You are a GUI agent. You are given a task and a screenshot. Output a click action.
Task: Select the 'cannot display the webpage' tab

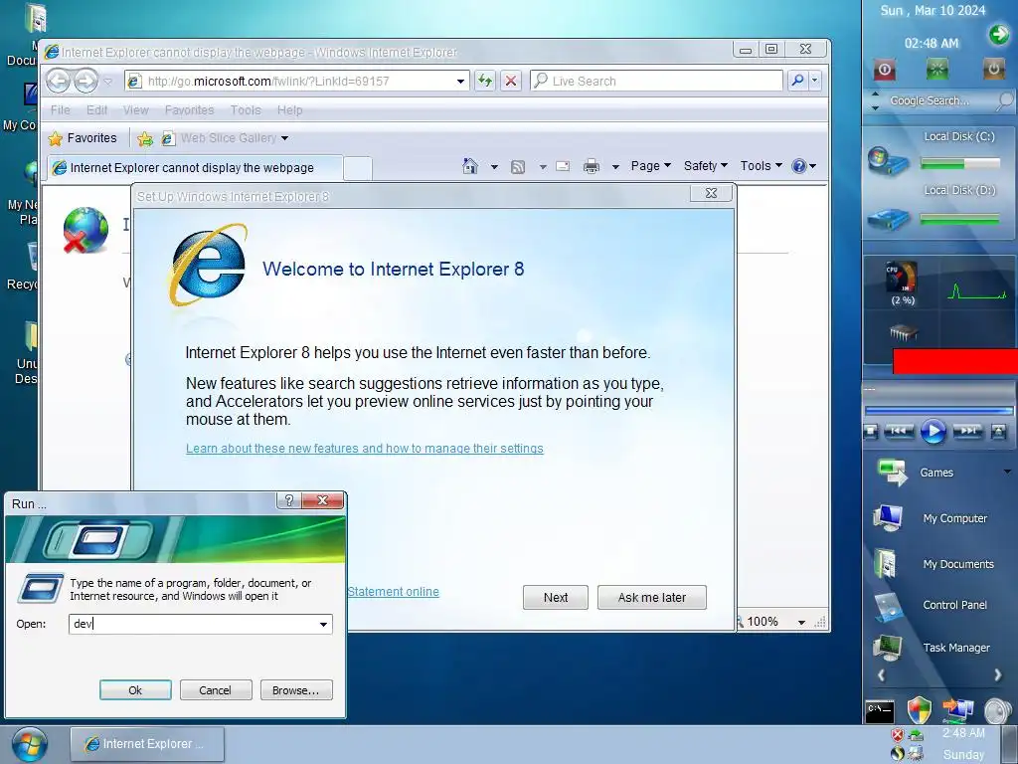click(194, 167)
